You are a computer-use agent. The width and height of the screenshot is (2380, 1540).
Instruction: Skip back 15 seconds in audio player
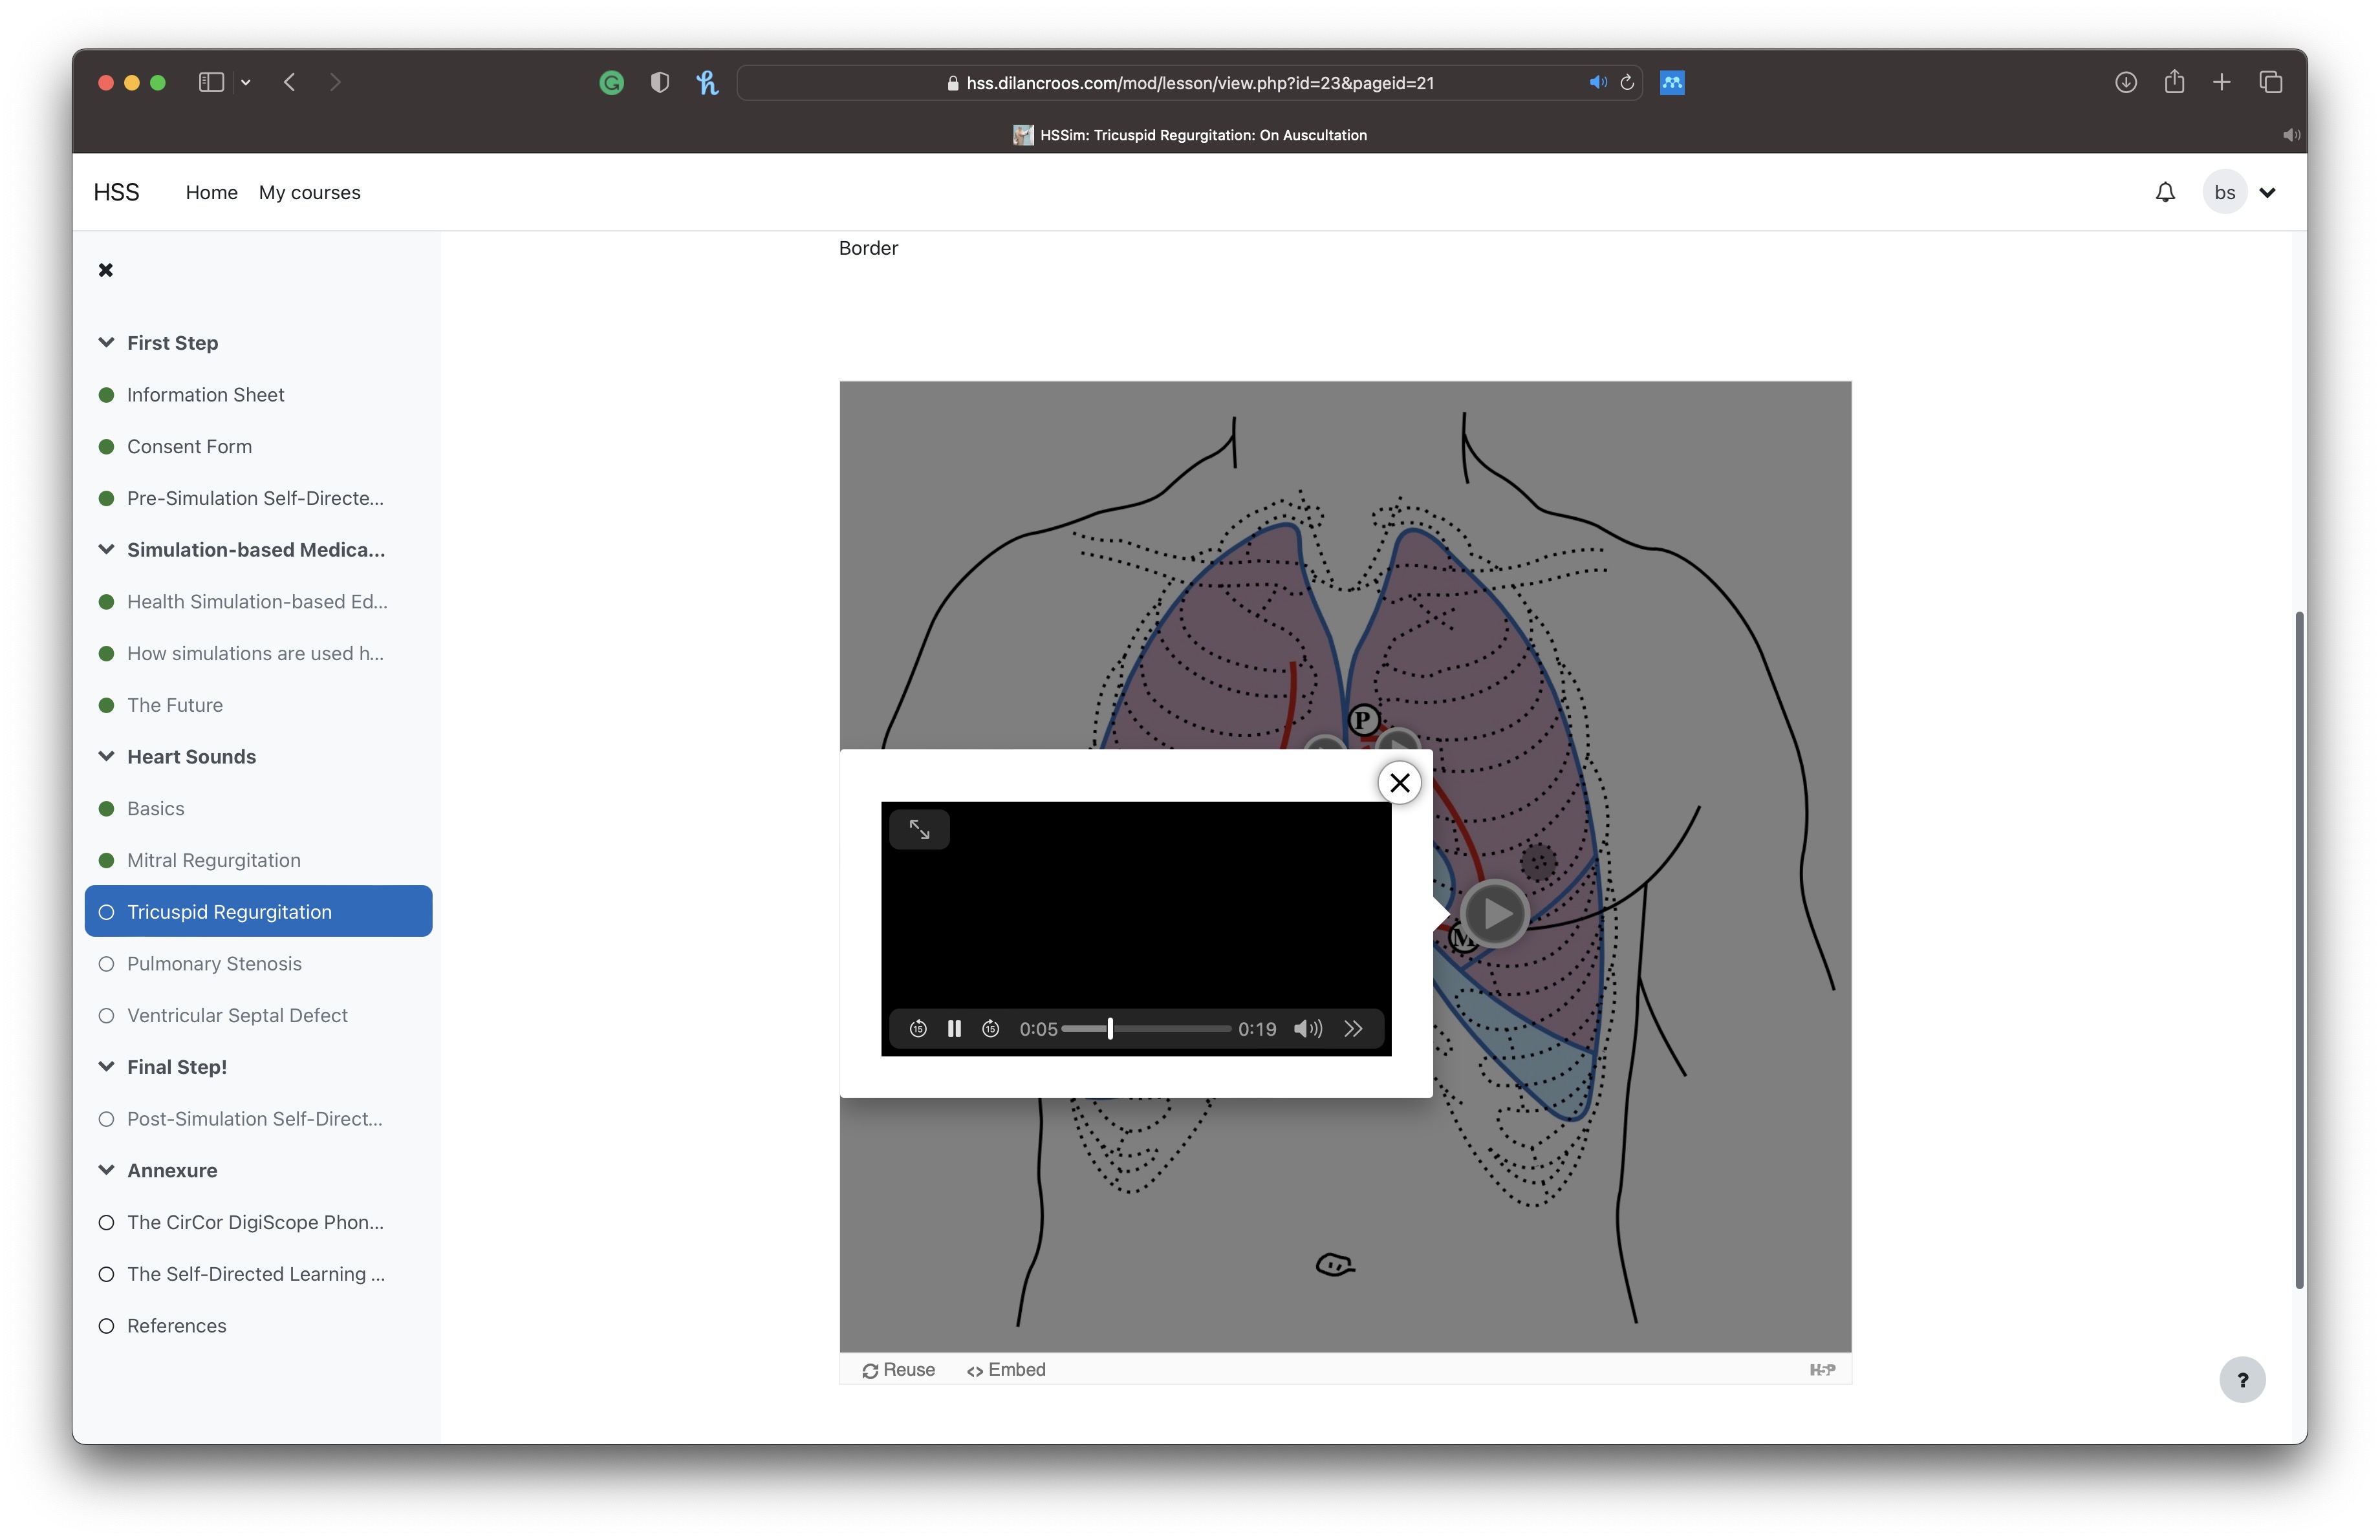click(x=917, y=1029)
